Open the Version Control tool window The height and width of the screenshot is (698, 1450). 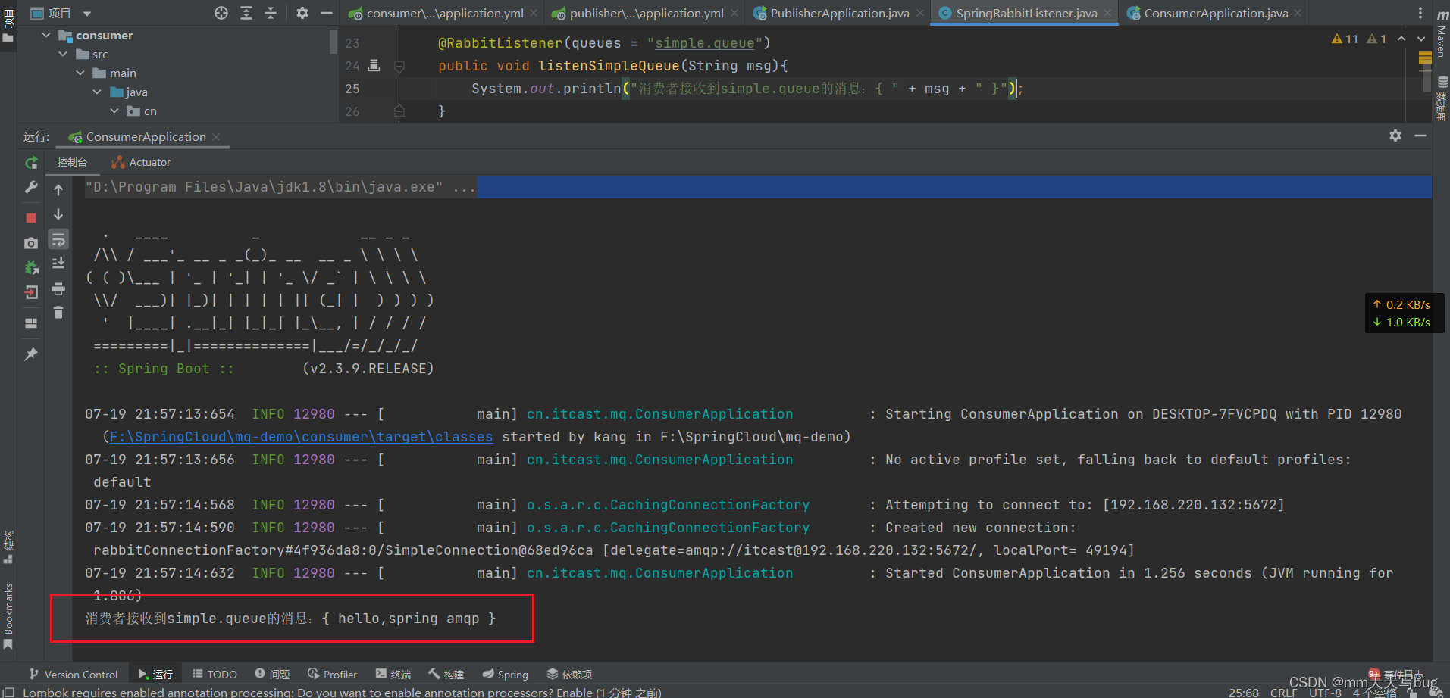click(74, 675)
